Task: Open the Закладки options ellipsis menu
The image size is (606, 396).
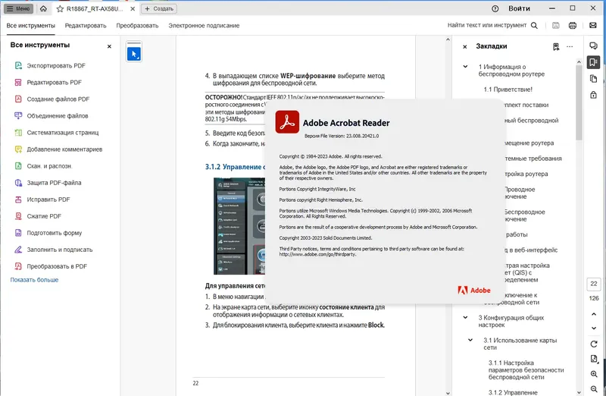Action: (x=570, y=46)
